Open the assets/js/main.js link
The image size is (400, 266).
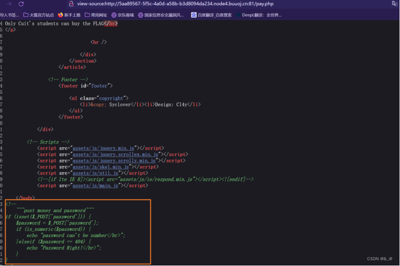[x=95, y=186]
